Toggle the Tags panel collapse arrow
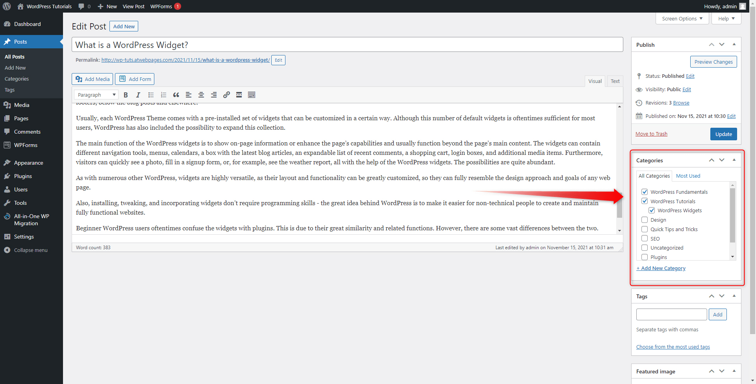Screen dimensions: 756x384 [x=734, y=296]
